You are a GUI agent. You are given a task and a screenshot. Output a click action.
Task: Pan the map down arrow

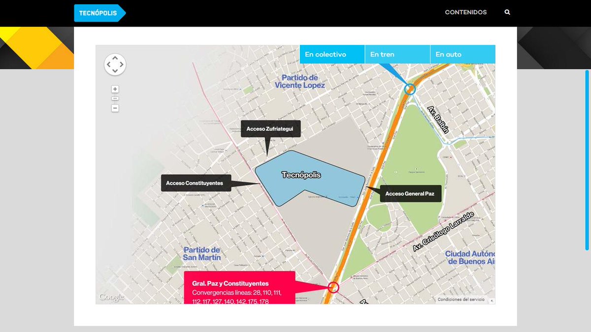point(115,71)
